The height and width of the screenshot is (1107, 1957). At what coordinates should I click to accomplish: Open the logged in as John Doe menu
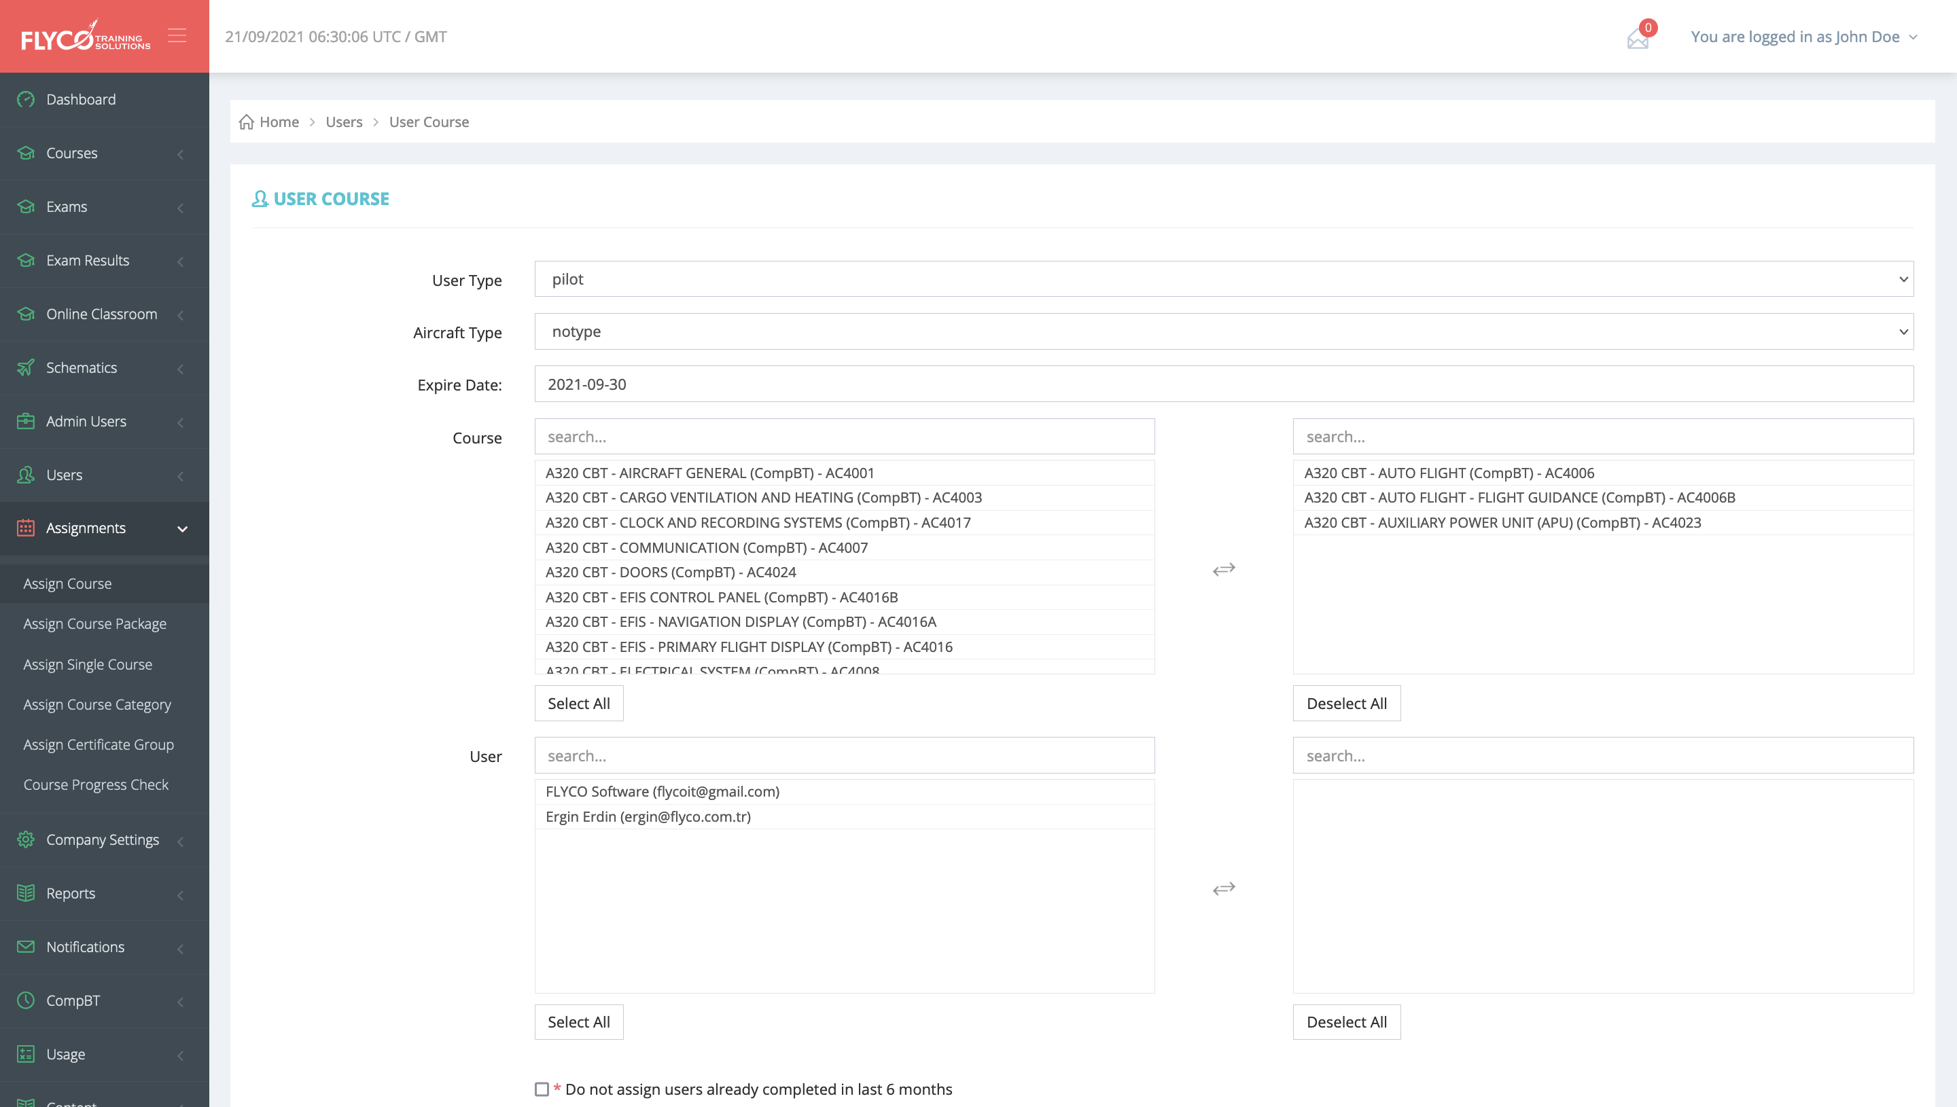(1803, 37)
